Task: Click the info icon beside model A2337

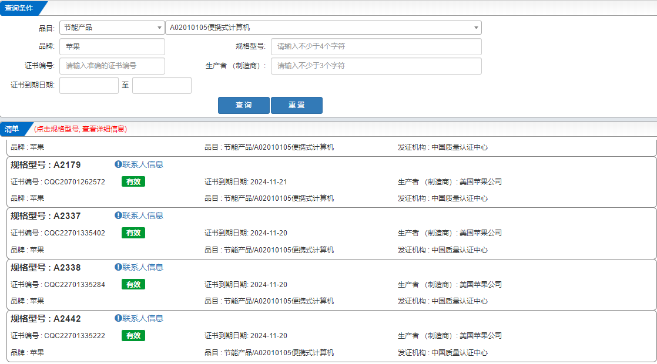Action: 118,215
